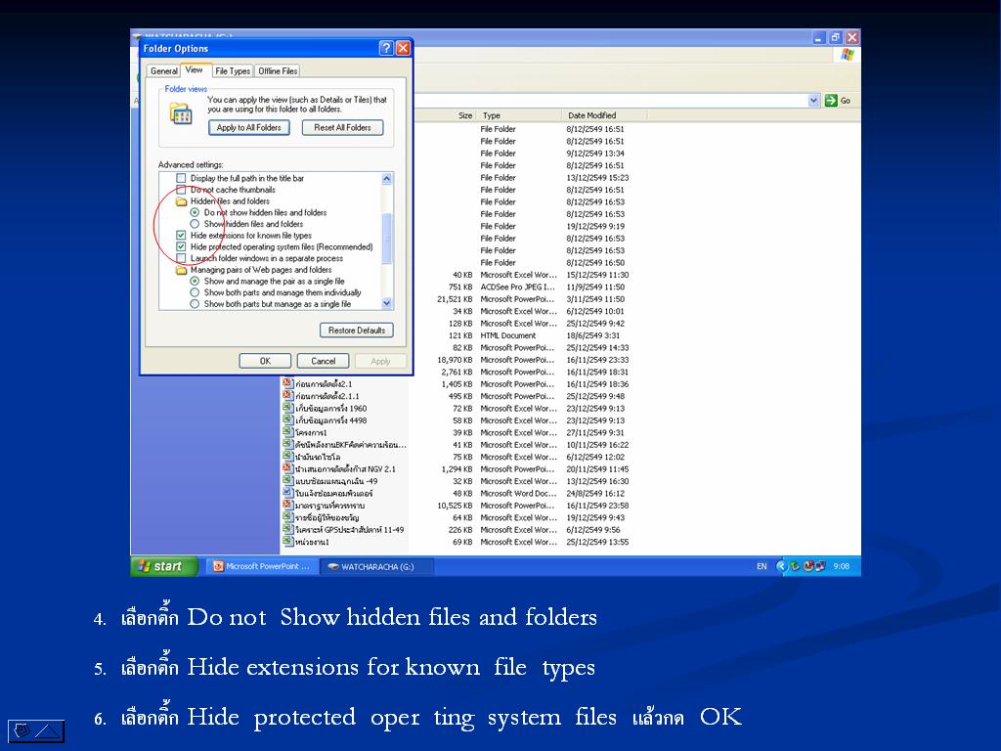This screenshot has width=1001, height=751.
Task: Click the Hidden files and folders folder icon
Action: (x=181, y=201)
